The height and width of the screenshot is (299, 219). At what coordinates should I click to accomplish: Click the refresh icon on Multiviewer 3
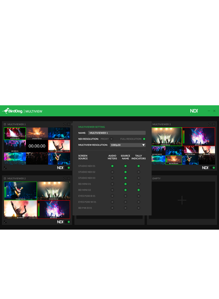point(210,124)
